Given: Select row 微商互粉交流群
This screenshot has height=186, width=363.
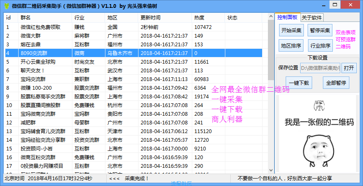Looking at the screenshot, I should 134,157.
